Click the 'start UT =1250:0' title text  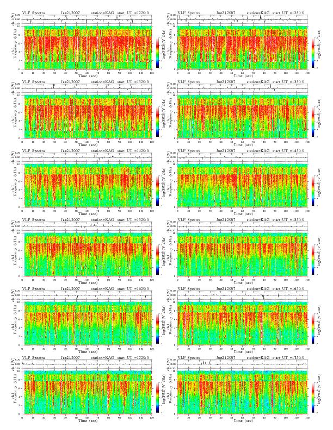click(x=288, y=12)
